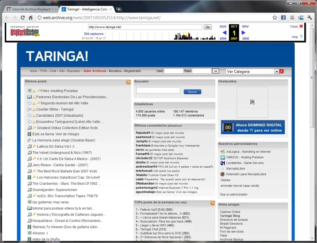Viewport: 317px width, 243px height.
Task: Open Buscador in the nav bar
Action: pos(74,71)
